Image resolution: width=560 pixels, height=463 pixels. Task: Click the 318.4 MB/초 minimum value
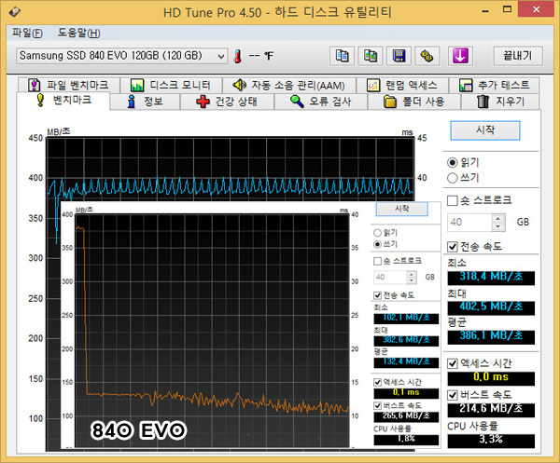tap(491, 278)
